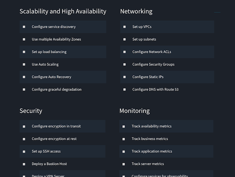Check Configure DNS with Route 53
The image size is (235, 177).
coord(125,90)
